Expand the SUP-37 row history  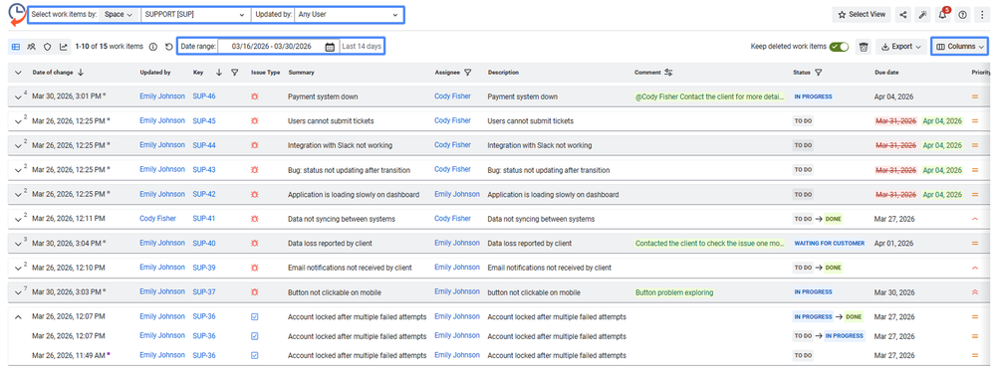(x=18, y=292)
